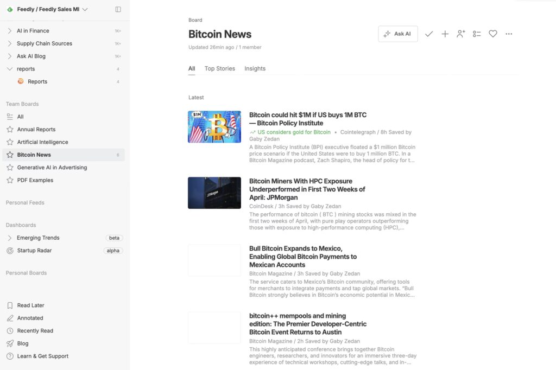Click the JPMorgan article thumbnail
The width and height of the screenshot is (556, 370).
pos(214,193)
